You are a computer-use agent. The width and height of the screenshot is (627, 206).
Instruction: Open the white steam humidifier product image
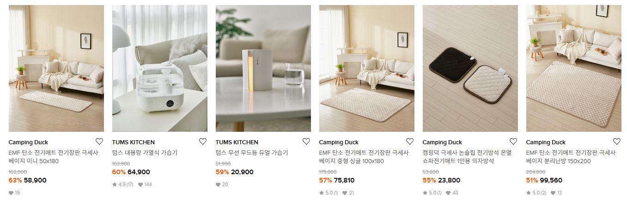click(x=160, y=68)
